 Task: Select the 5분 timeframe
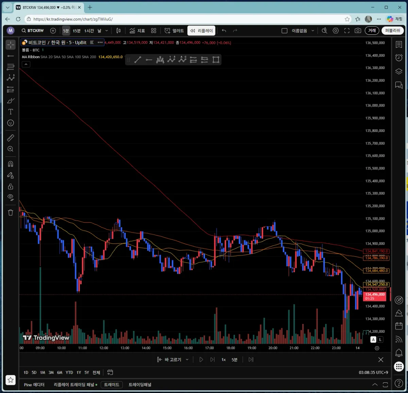coord(66,31)
